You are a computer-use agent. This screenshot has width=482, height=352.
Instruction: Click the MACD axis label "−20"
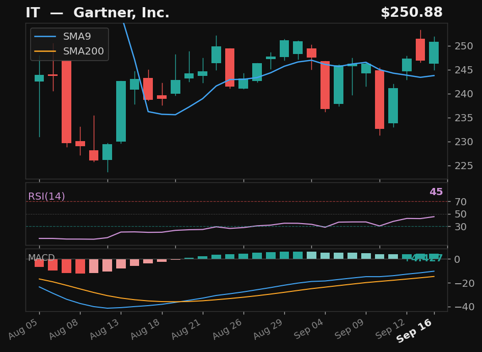coord(464,283)
